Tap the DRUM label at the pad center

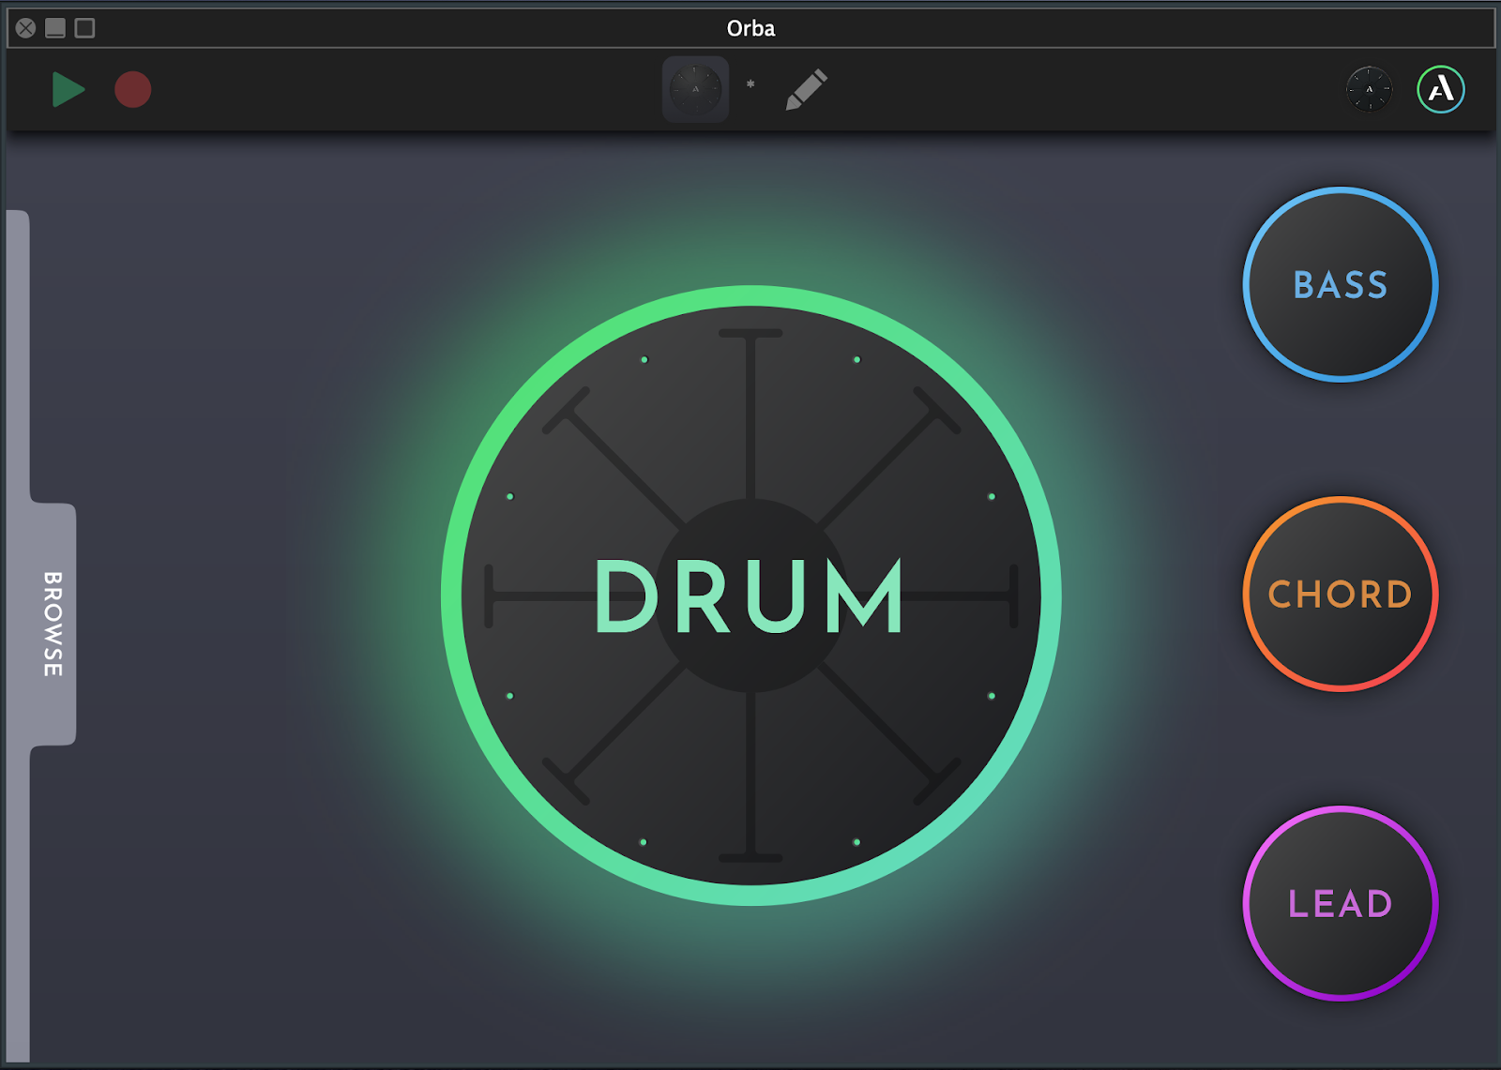tap(750, 596)
